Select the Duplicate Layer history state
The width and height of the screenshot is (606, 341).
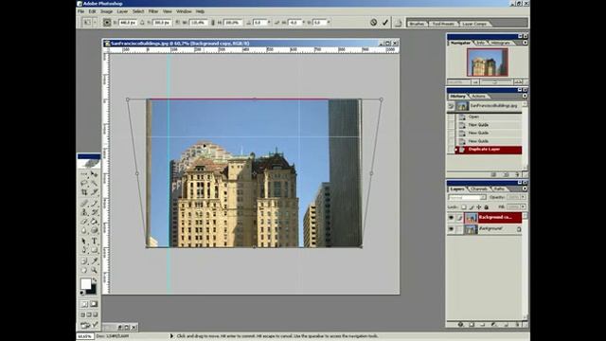(x=489, y=150)
